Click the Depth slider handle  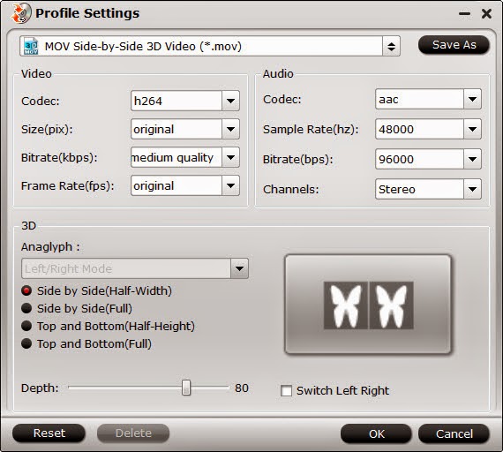click(186, 388)
